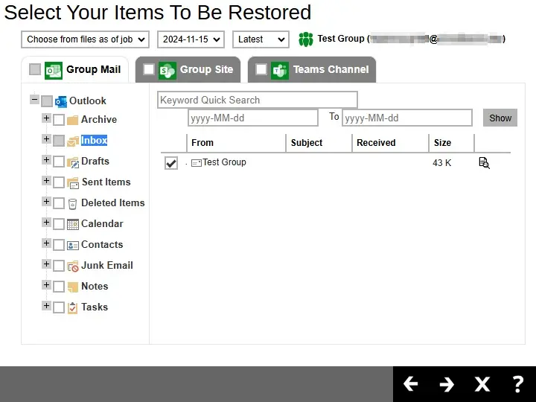The width and height of the screenshot is (536, 402).
Task: Open help with the question mark
Action: (518, 384)
